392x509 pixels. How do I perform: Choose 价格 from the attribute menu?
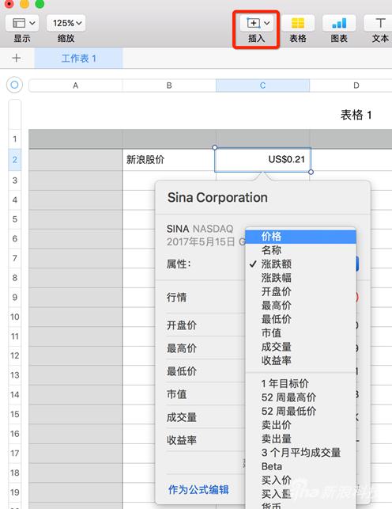click(x=300, y=237)
